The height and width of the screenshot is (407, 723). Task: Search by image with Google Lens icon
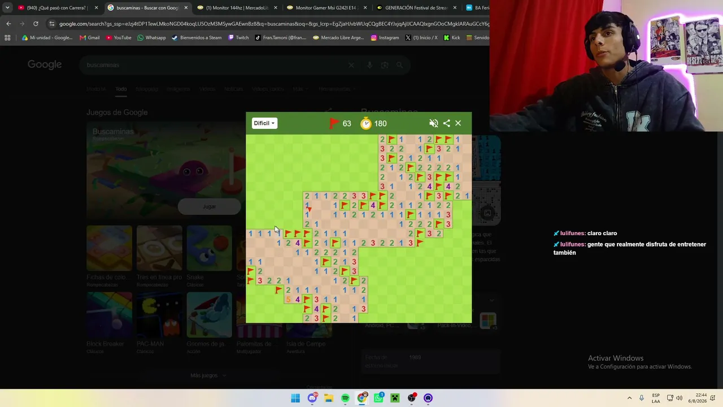click(x=385, y=65)
